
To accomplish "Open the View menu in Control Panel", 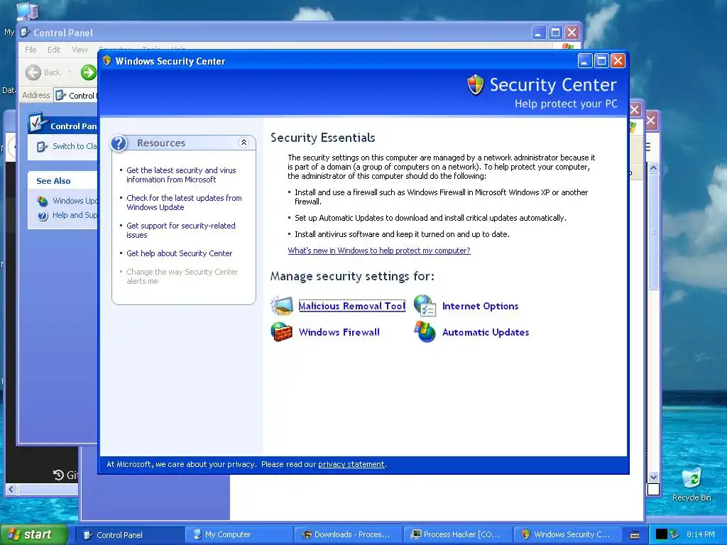I will tap(80, 50).
